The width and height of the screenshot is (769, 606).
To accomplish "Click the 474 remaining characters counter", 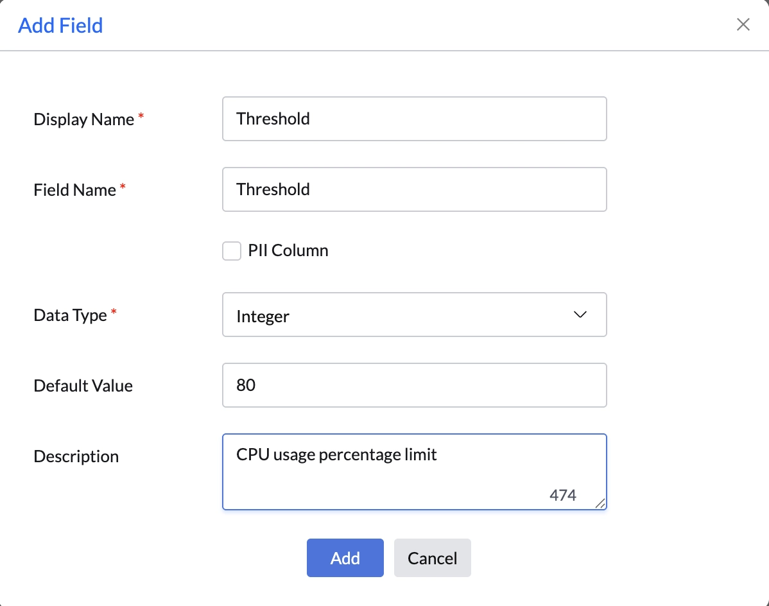I will [x=563, y=495].
